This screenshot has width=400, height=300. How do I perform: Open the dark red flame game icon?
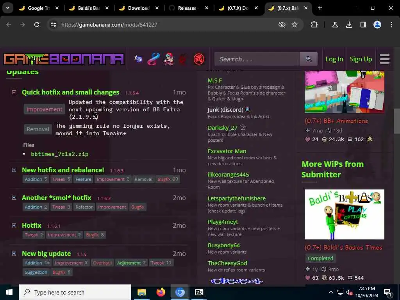(183, 59)
